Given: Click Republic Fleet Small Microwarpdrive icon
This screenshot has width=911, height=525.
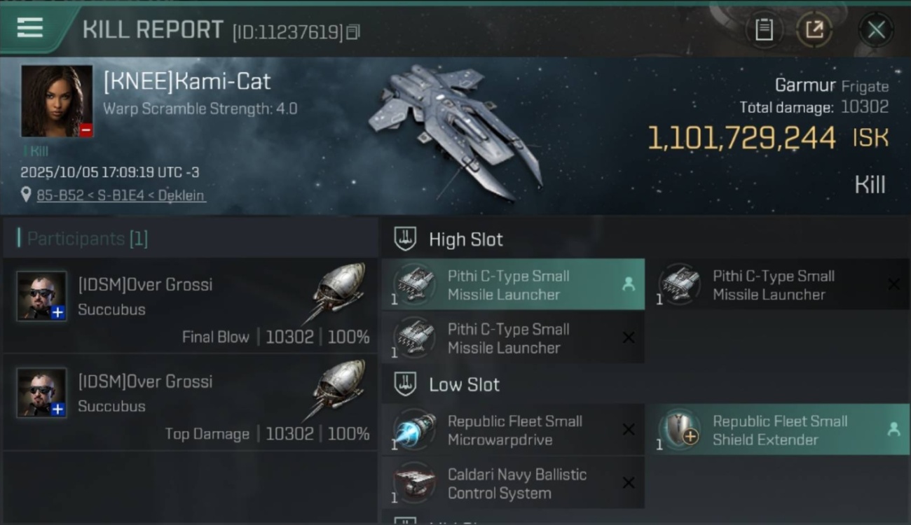Looking at the screenshot, I should pos(414,430).
